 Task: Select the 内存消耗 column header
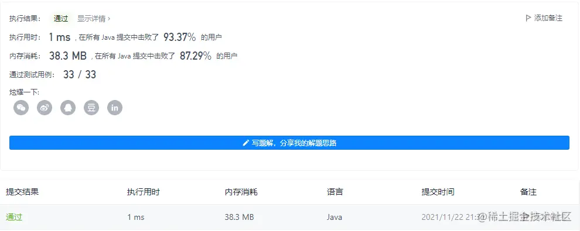point(241,192)
